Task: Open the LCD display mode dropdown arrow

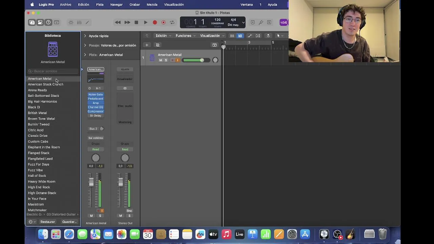Action: pos(243,23)
